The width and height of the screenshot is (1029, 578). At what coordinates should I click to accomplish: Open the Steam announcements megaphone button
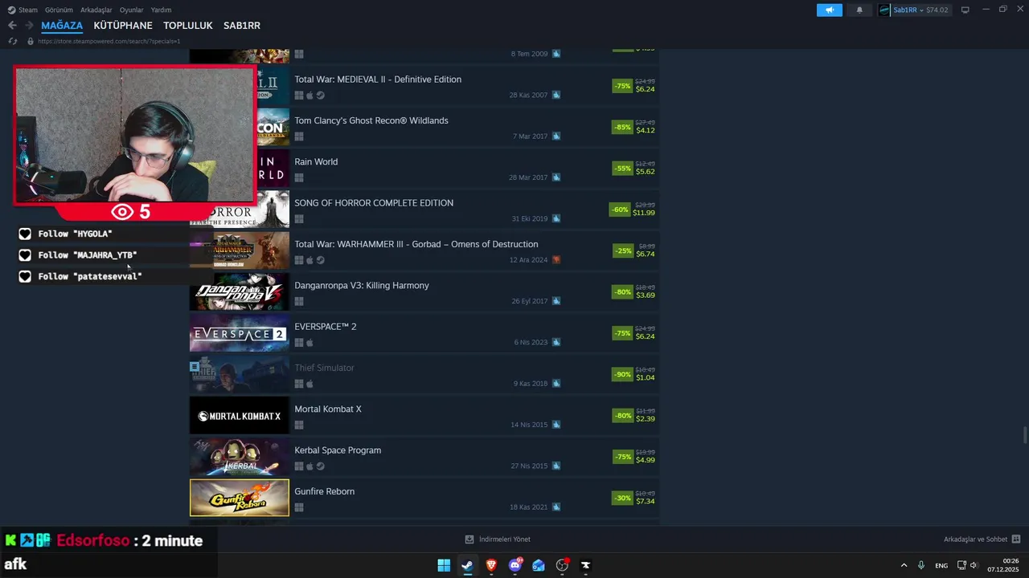829,10
